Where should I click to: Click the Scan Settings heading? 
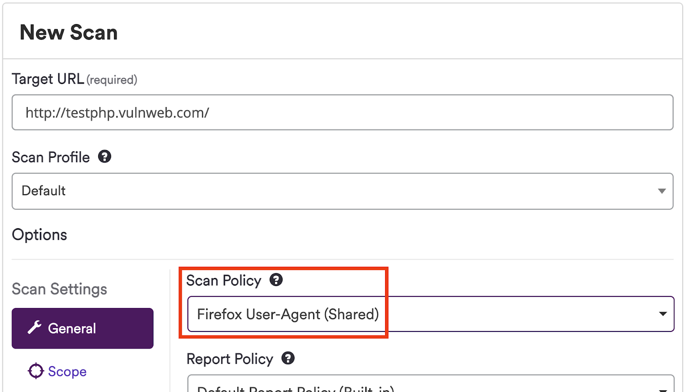pyautogui.click(x=59, y=289)
